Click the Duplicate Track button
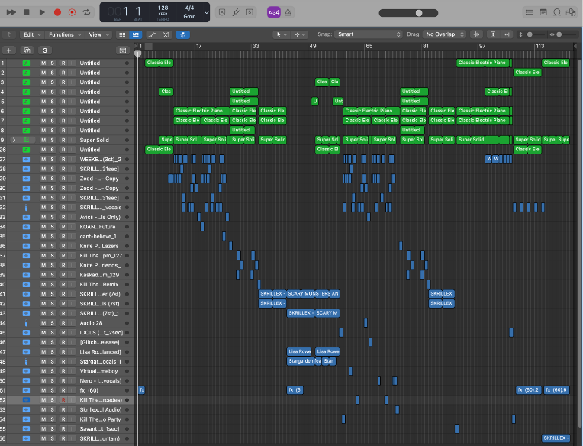The height and width of the screenshot is (446, 583). [27, 50]
